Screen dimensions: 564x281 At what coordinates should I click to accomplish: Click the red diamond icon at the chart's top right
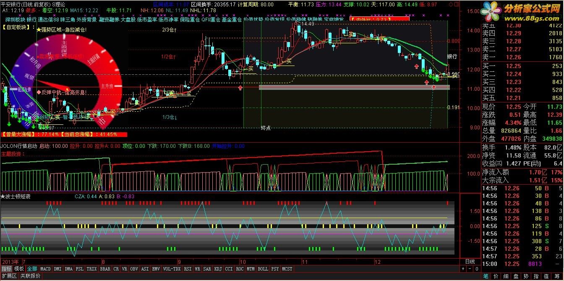pos(451,4)
